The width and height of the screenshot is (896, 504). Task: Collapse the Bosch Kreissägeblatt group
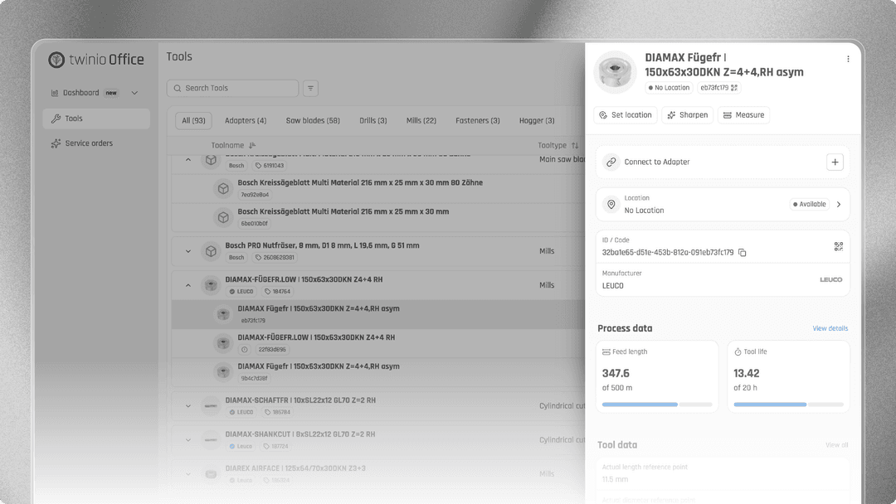[188, 160]
